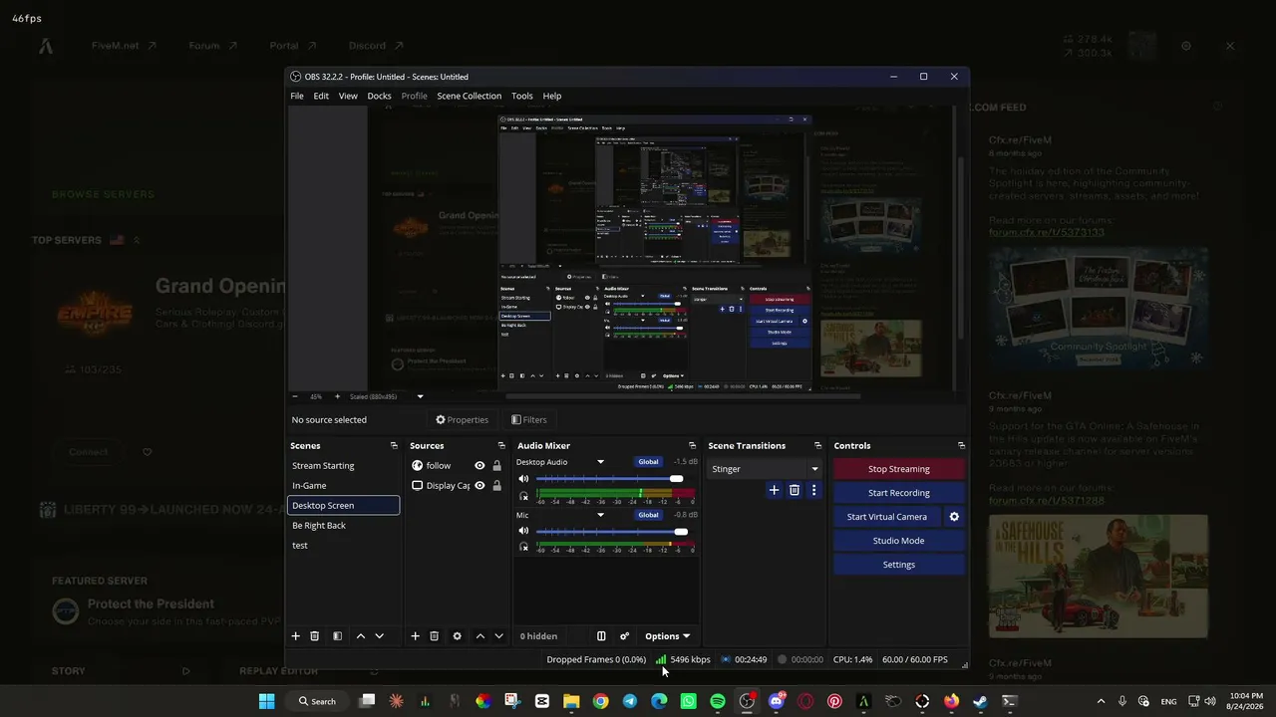1276x717 pixels.
Task: Open the preview Scaled zoom dropdown
Action: coord(420,396)
